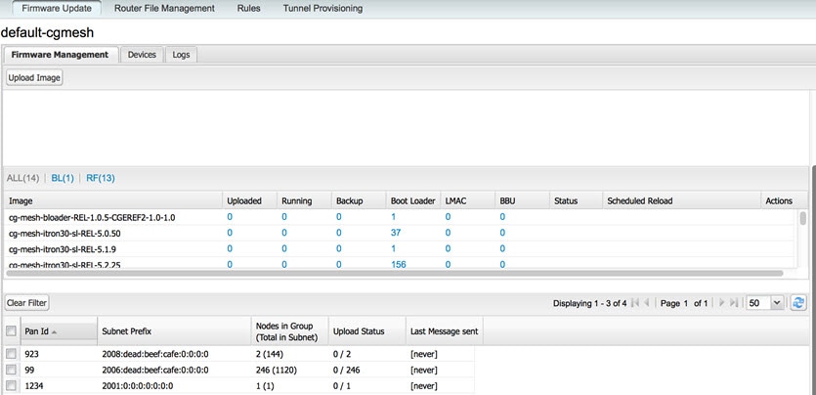Sort by the Scheduled Reload column header
This screenshot has width=816, height=395.
681,200
